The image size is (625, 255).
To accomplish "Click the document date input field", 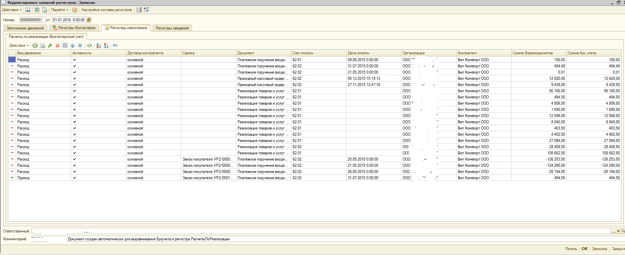I will pos(69,20).
